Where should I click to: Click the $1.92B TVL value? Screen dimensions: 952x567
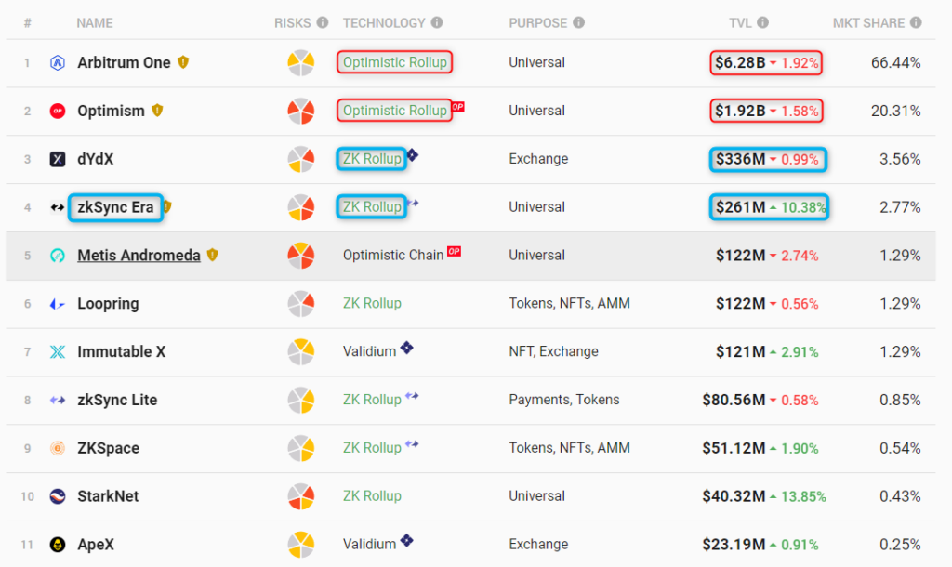(x=740, y=111)
